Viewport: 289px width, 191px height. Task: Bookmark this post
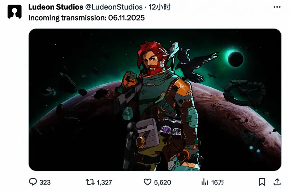click(262, 182)
